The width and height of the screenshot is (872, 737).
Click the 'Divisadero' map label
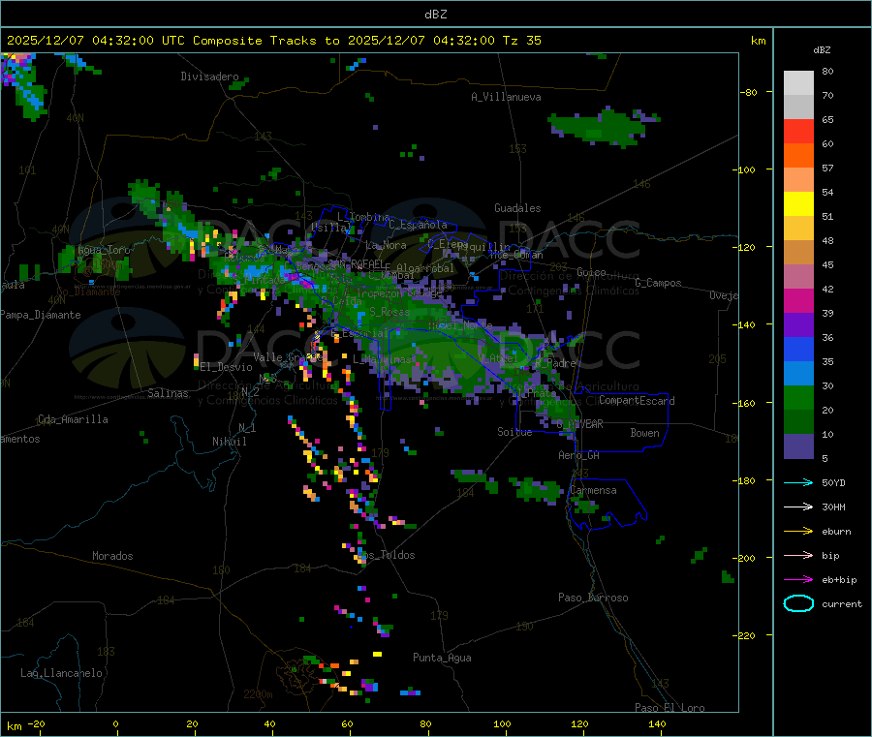[x=209, y=77]
